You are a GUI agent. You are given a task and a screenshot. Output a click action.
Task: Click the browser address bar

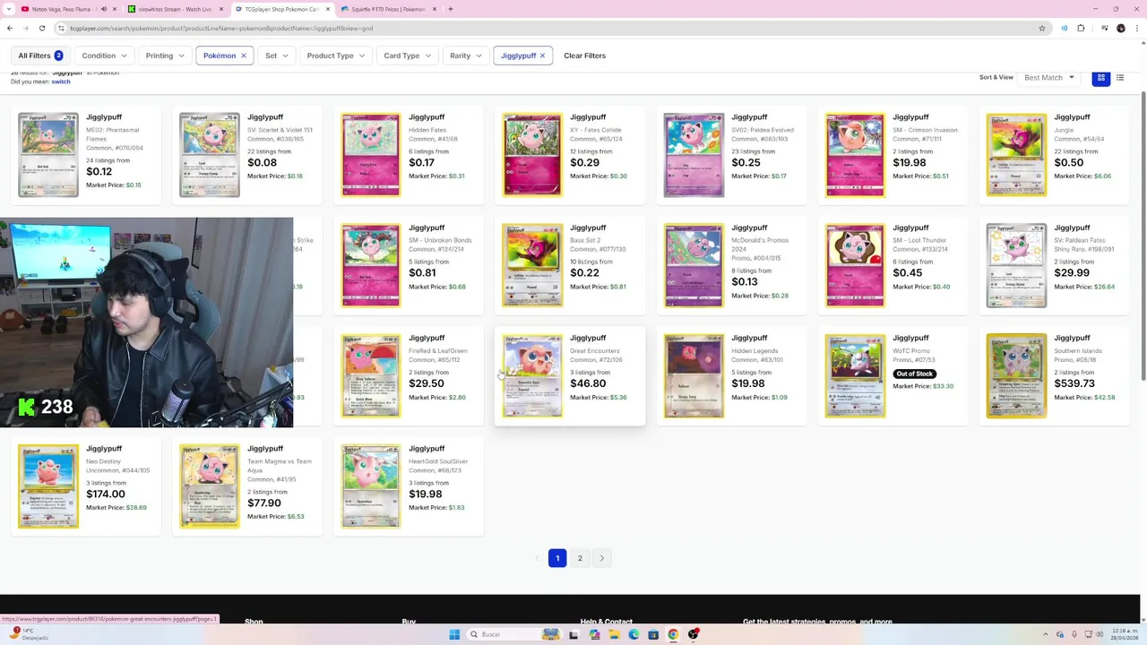[x=538, y=28]
